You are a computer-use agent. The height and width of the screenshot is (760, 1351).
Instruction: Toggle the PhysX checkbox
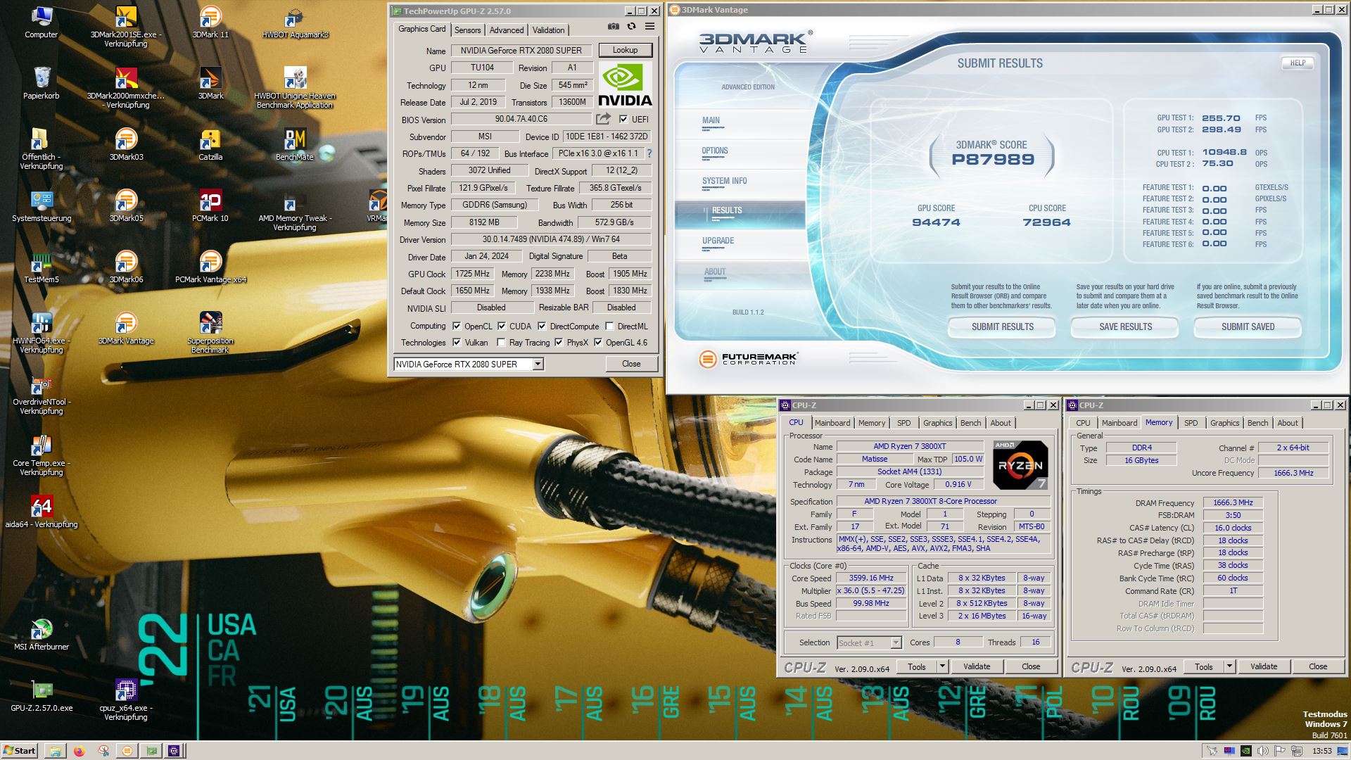(x=559, y=343)
